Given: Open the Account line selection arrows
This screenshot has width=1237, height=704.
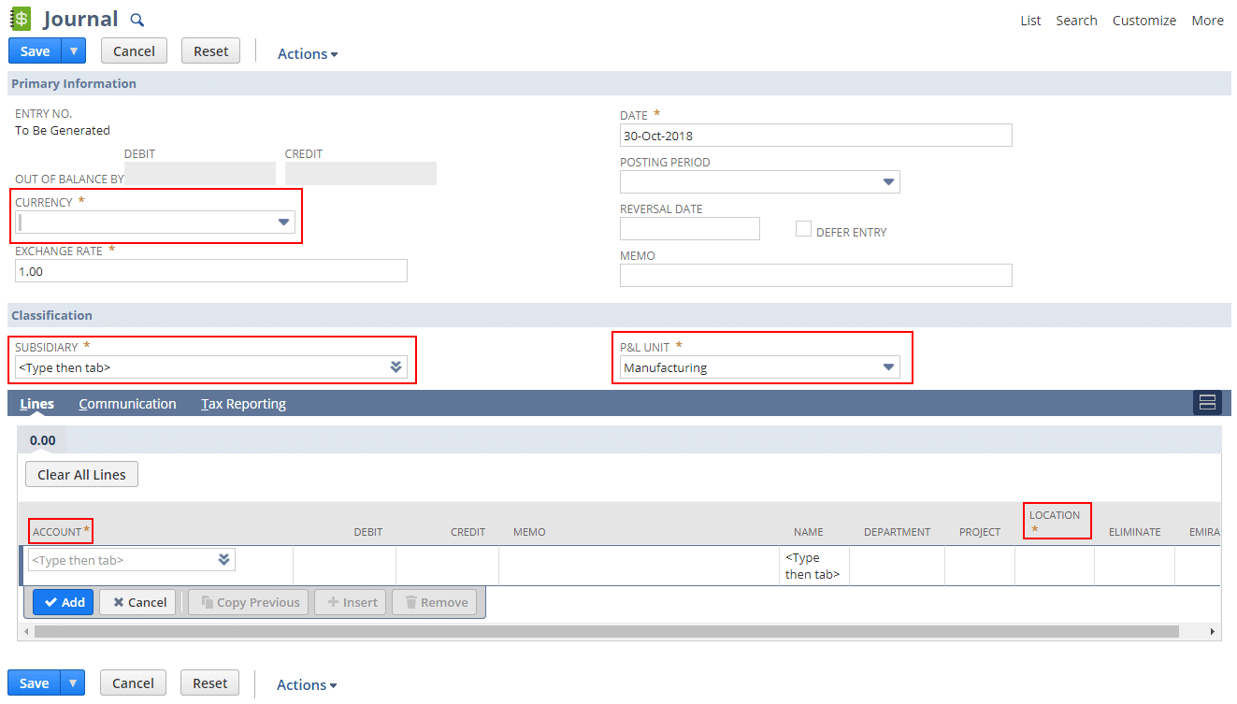Looking at the screenshot, I should click(224, 560).
